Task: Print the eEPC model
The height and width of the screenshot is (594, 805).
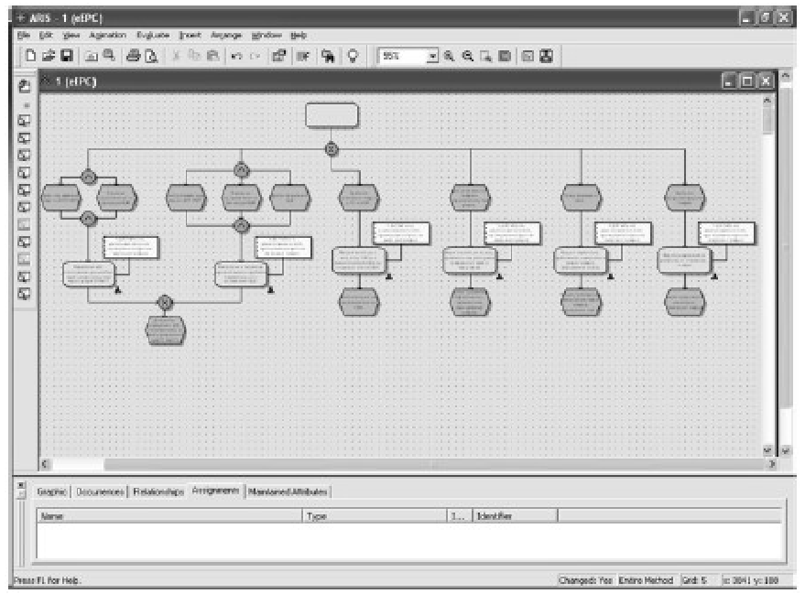Action: click(x=133, y=56)
